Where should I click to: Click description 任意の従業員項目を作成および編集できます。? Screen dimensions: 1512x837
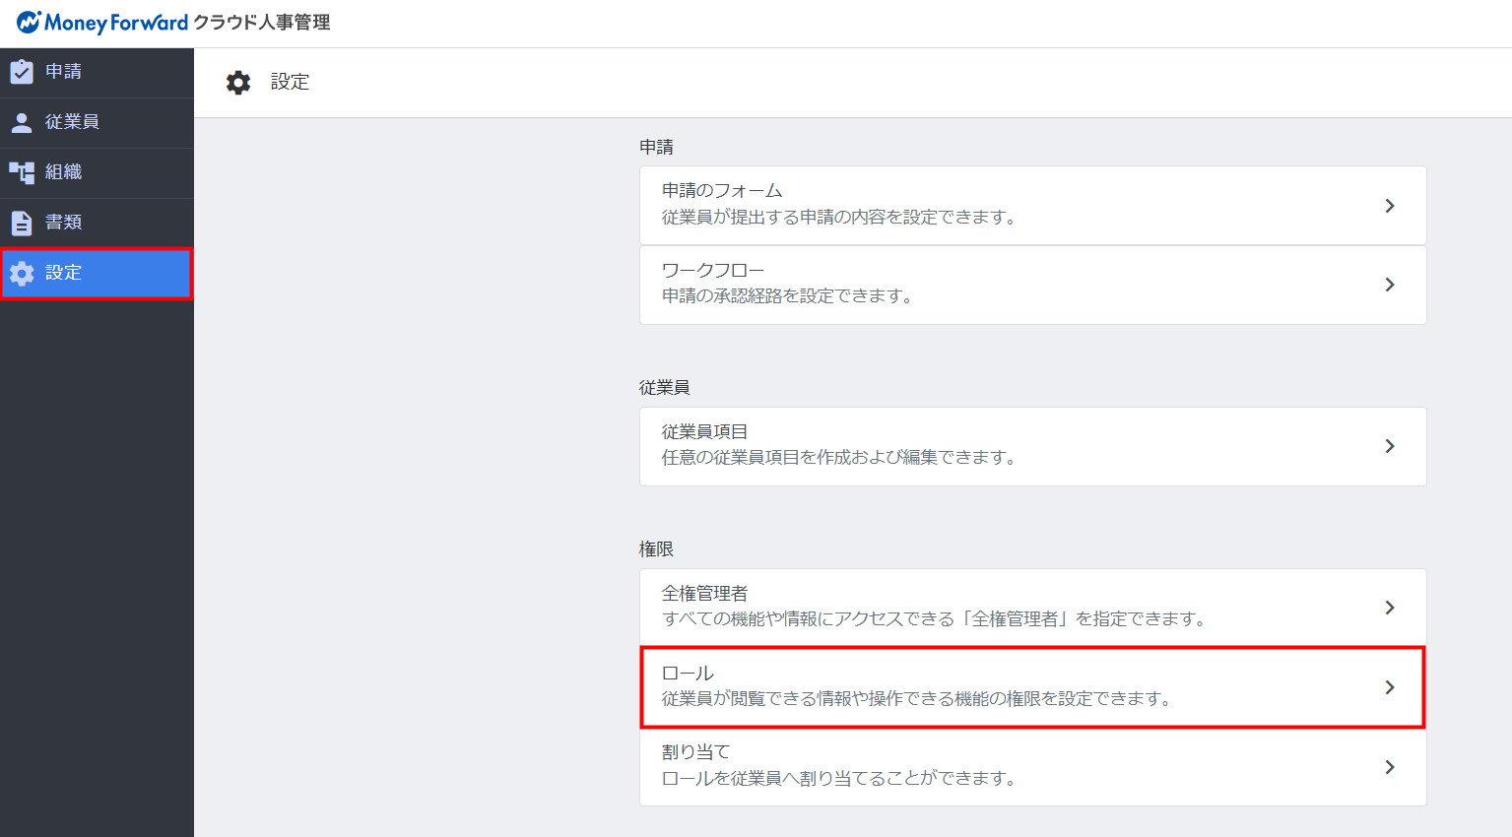[840, 457]
